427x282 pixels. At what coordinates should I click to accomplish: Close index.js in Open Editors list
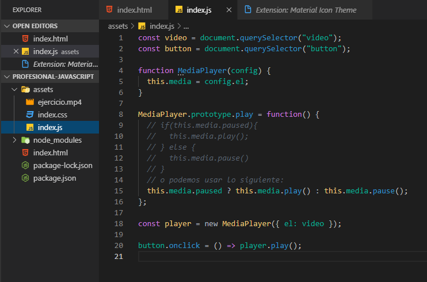point(16,51)
